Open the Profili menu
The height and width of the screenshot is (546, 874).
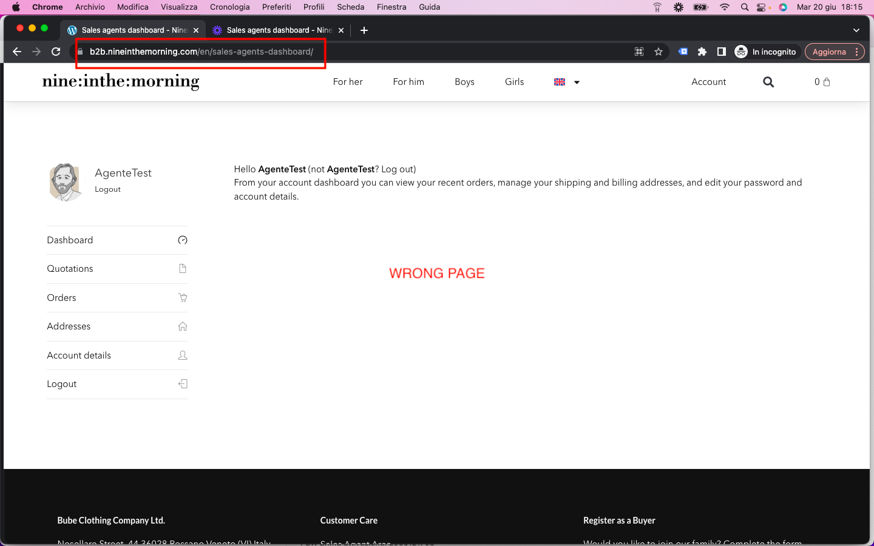[x=314, y=7]
